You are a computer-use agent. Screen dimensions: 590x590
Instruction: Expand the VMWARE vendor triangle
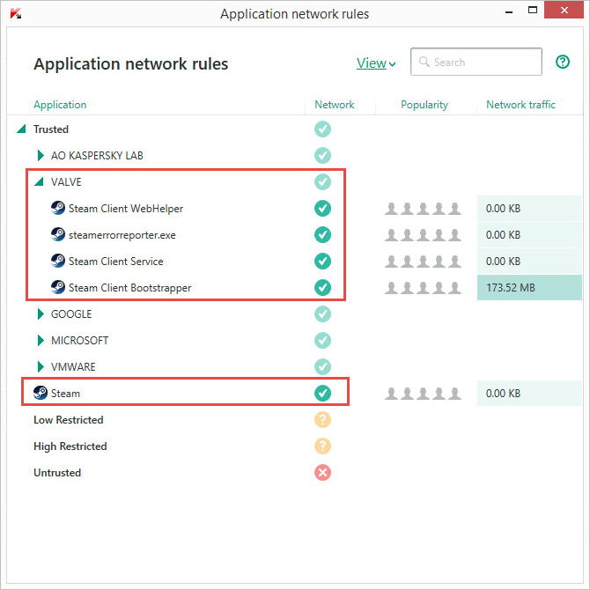[41, 366]
